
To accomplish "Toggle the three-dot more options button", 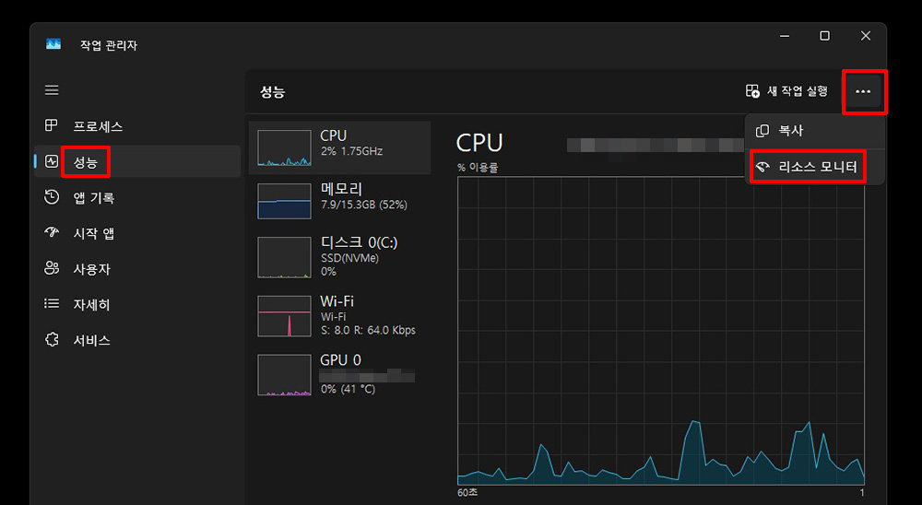I will [x=863, y=91].
